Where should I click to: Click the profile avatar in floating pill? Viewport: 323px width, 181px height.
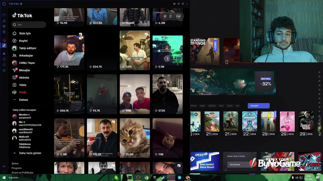pyautogui.click(x=179, y=16)
